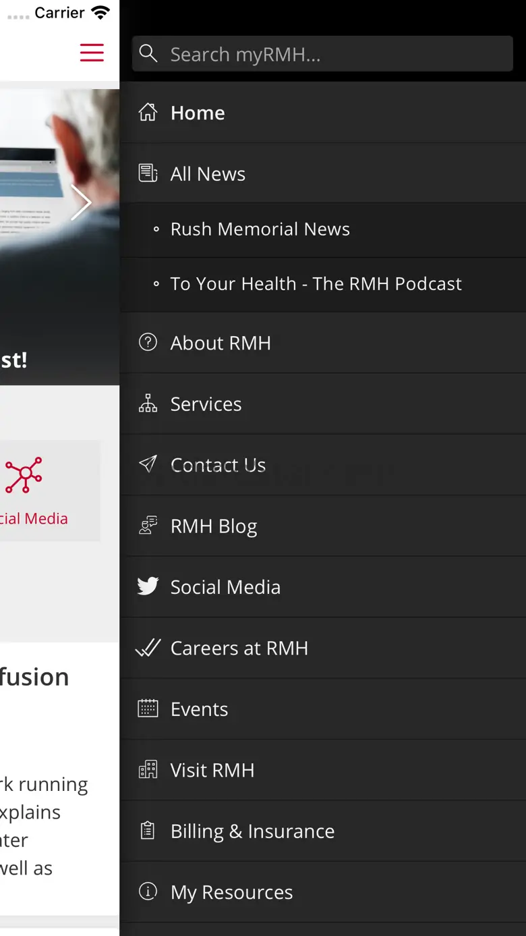Tap the Services hierarchy icon
Image resolution: width=526 pixels, height=936 pixels.
click(x=148, y=404)
